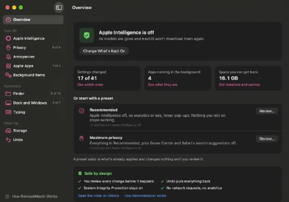The width and height of the screenshot is (289, 202).
Task: Click the Or start with a preset heading
Action: (93, 98)
